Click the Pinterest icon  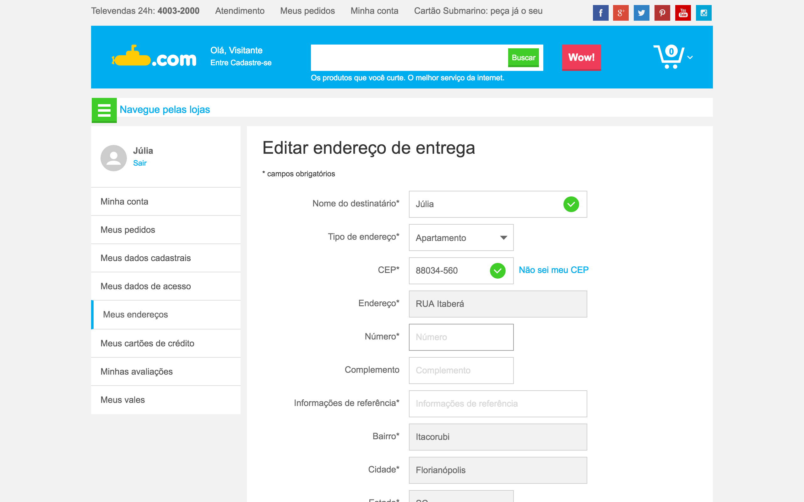click(662, 13)
